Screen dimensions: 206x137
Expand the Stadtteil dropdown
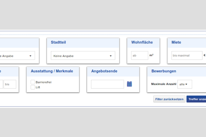coord(83,56)
